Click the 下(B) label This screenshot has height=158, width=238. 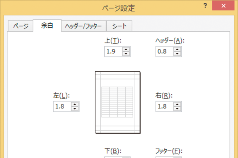coord(113,151)
